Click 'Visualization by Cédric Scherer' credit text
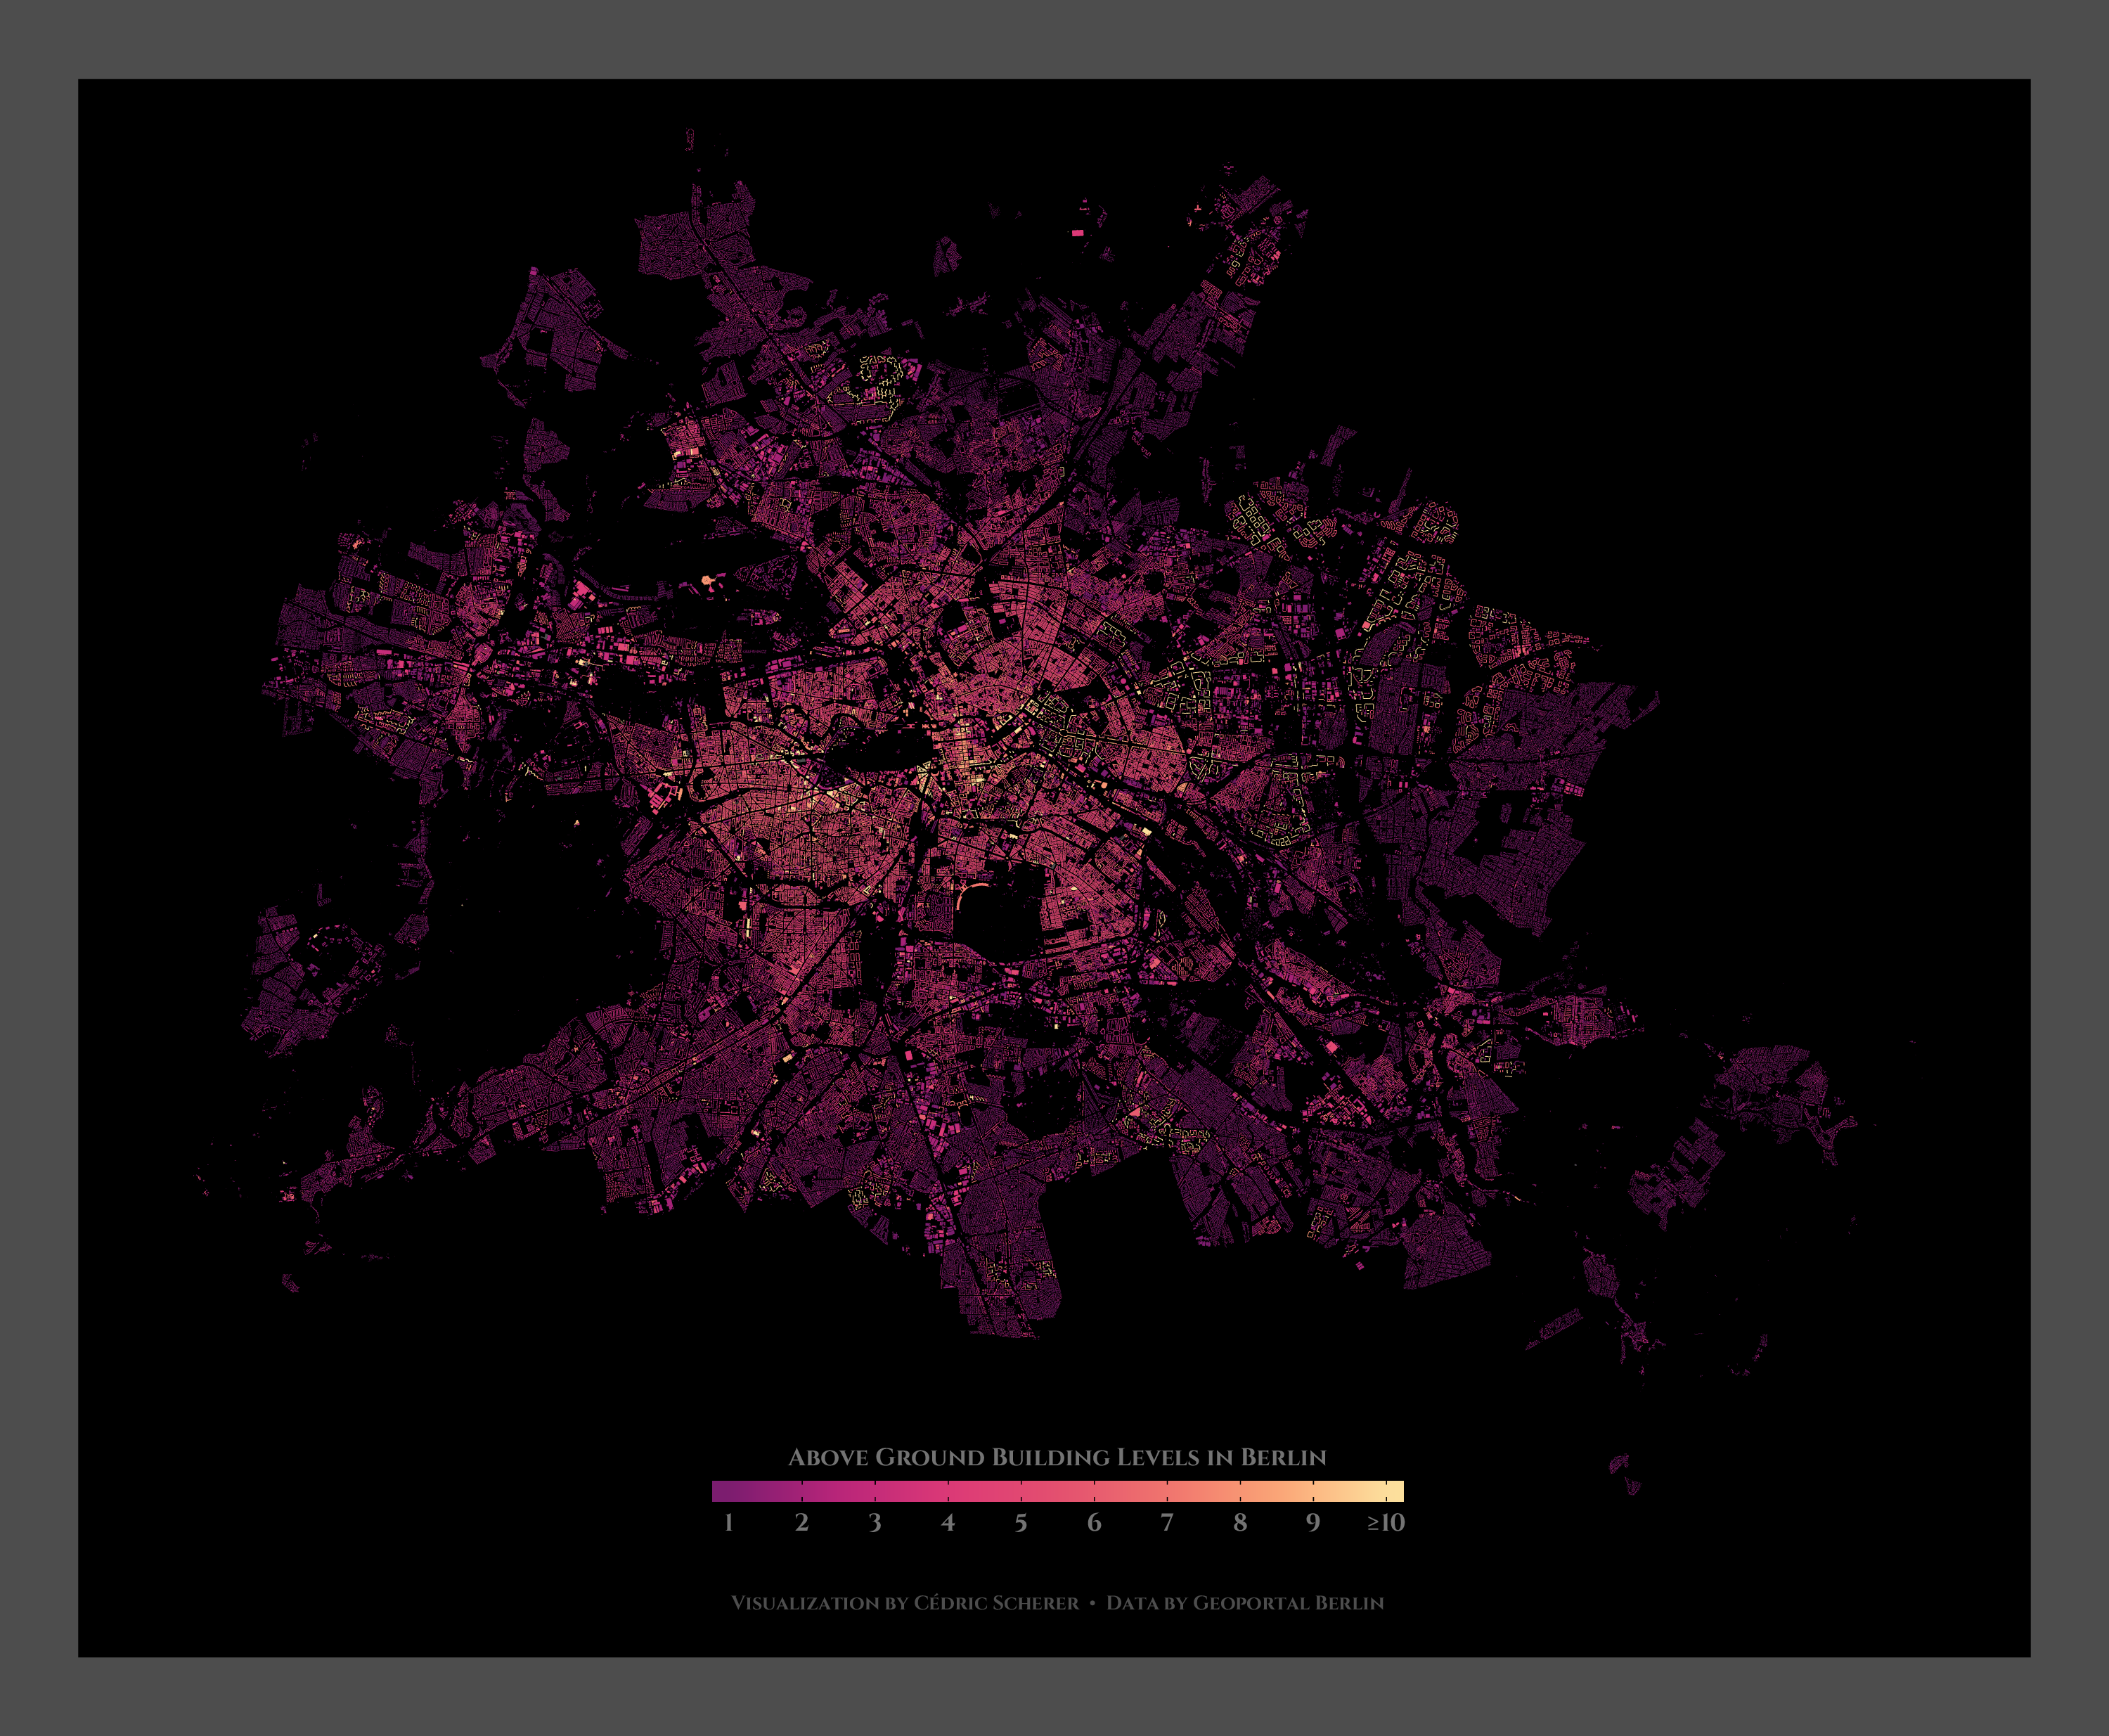Screen dimensions: 2109x1736 (905, 1603)
